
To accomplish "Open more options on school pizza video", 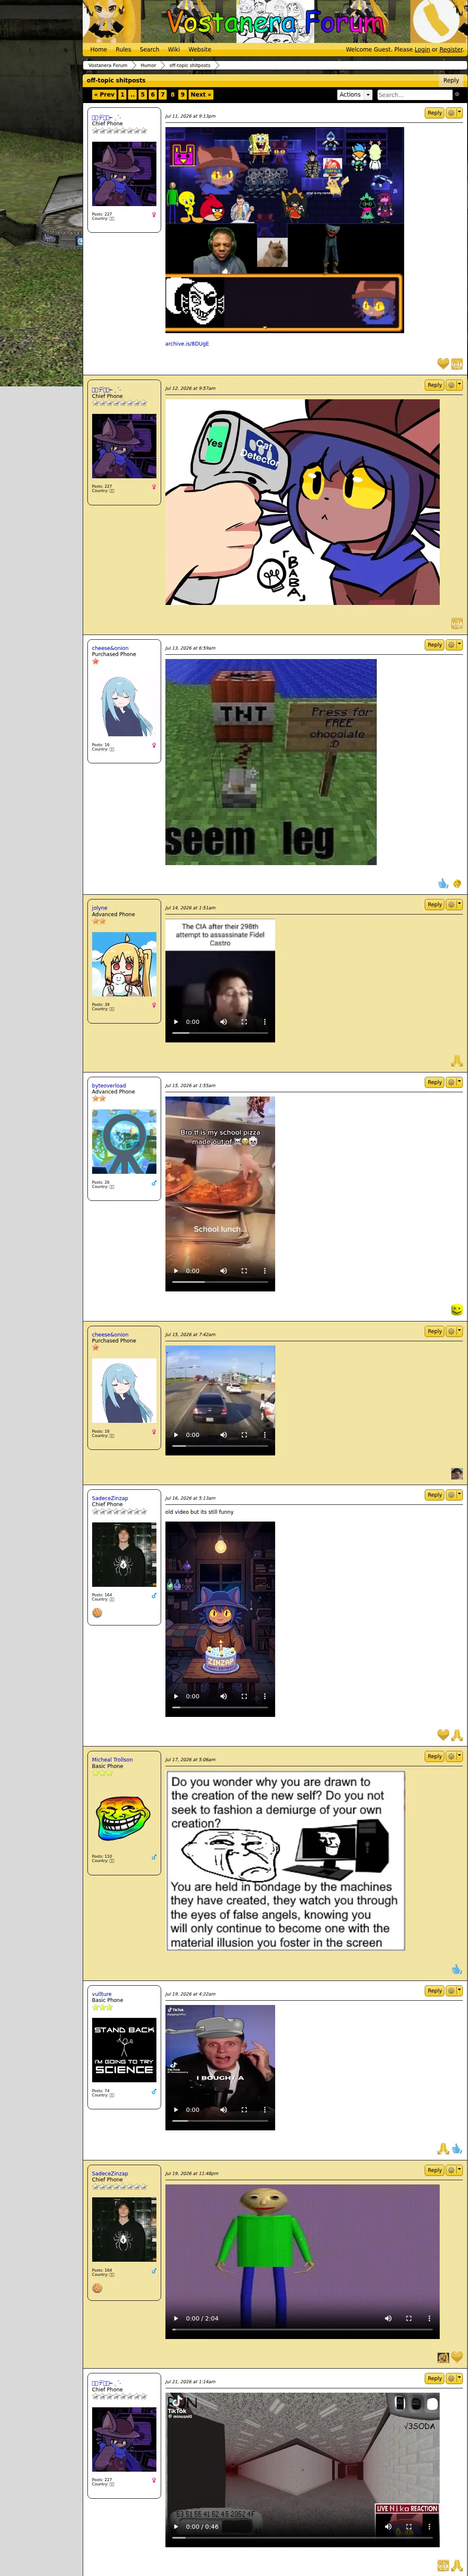I will pos(264,1270).
